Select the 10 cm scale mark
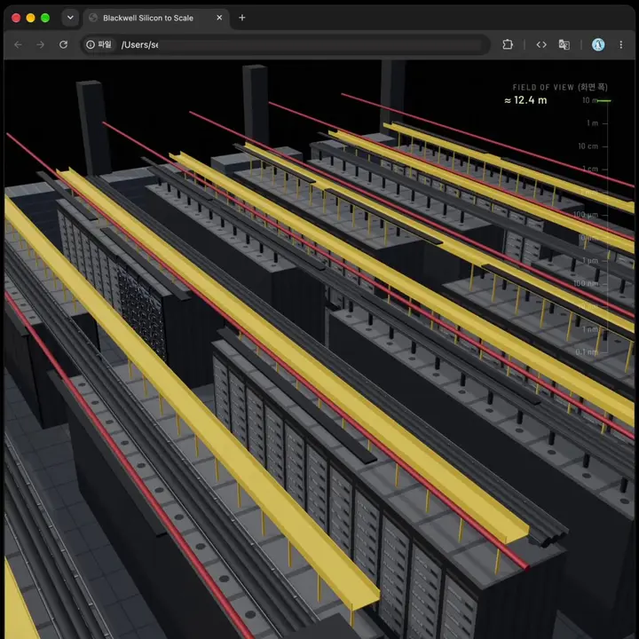 tap(588, 146)
